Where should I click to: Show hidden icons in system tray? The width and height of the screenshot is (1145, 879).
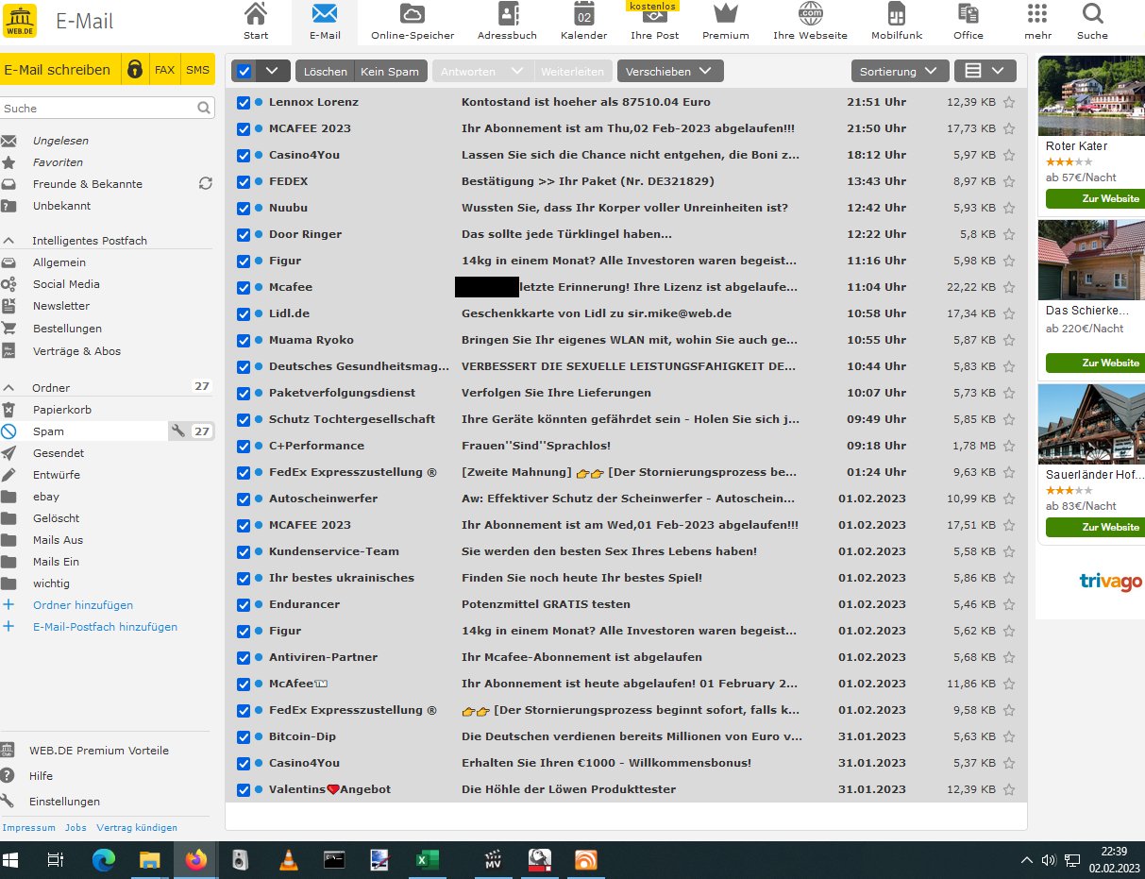click(x=1027, y=860)
